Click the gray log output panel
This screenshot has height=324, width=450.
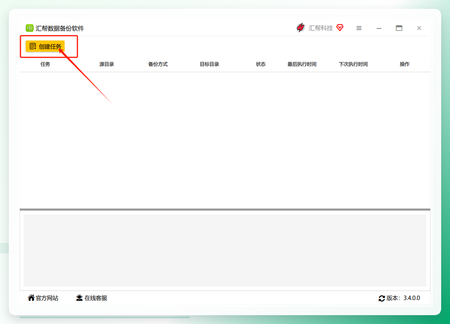(225, 250)
